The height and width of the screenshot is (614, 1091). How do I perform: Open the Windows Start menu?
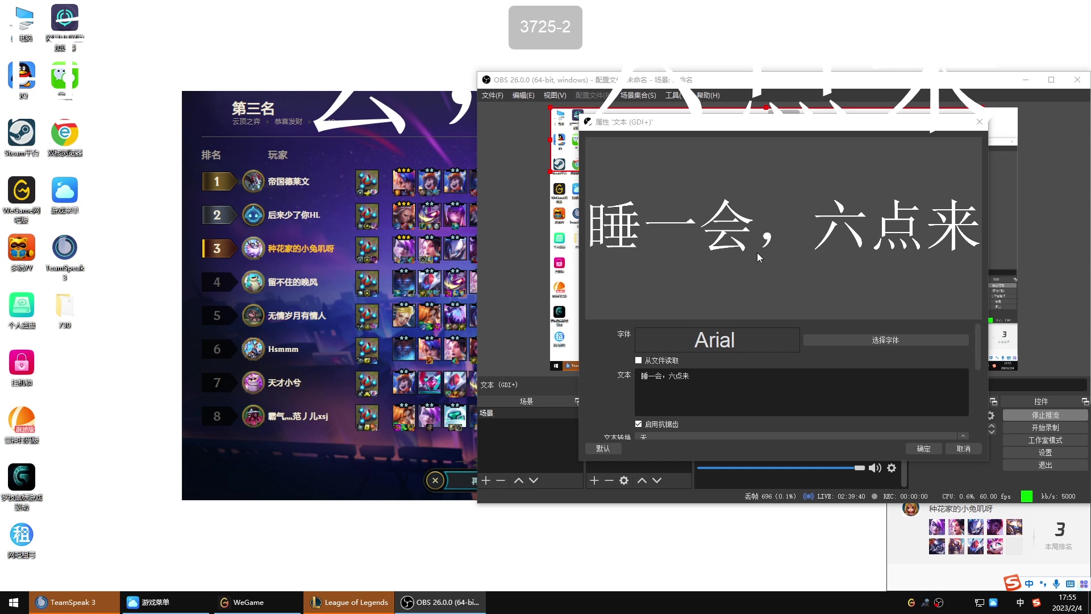tap(14, 603)
